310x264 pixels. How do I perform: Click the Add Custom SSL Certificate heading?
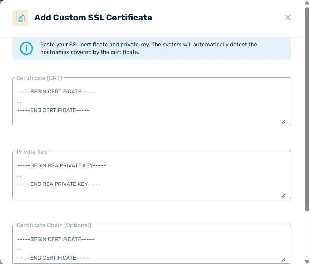[93, 18]
